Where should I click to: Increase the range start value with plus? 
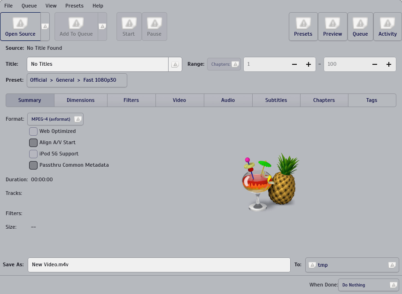pyautogui.click(x=309, y=64)
